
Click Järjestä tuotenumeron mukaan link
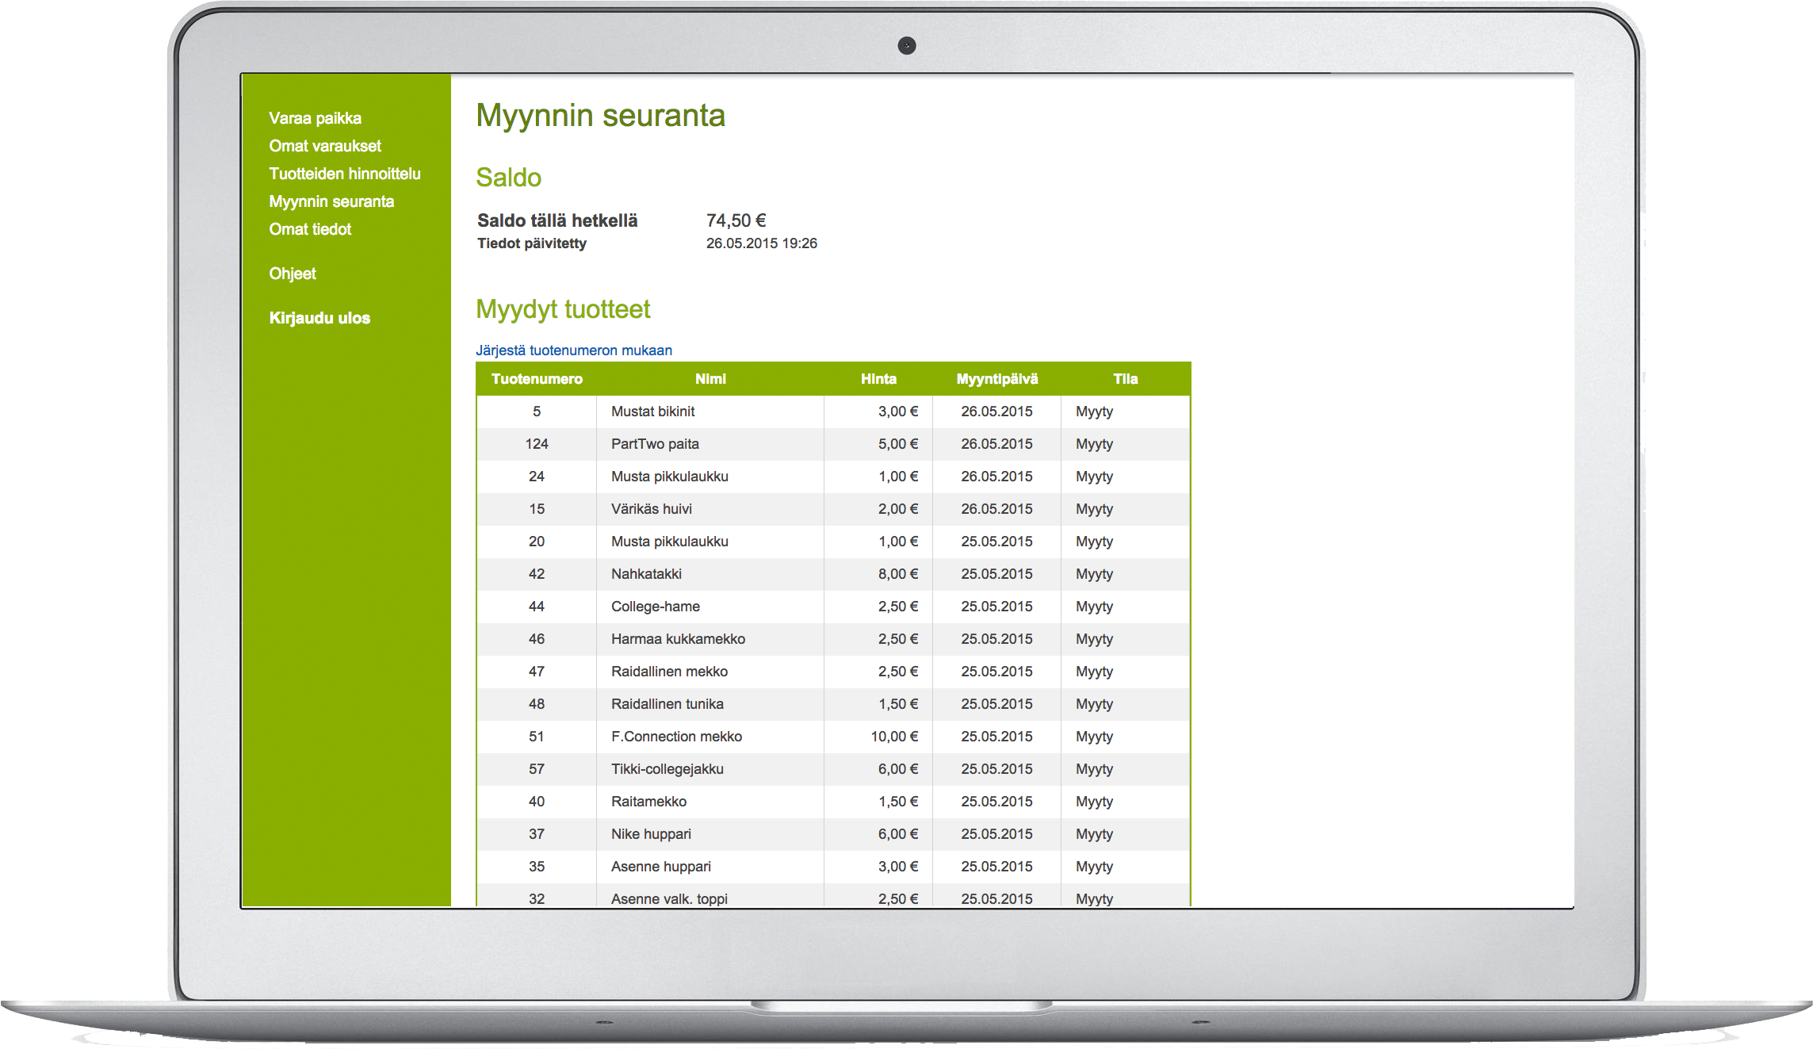point(574,350)
